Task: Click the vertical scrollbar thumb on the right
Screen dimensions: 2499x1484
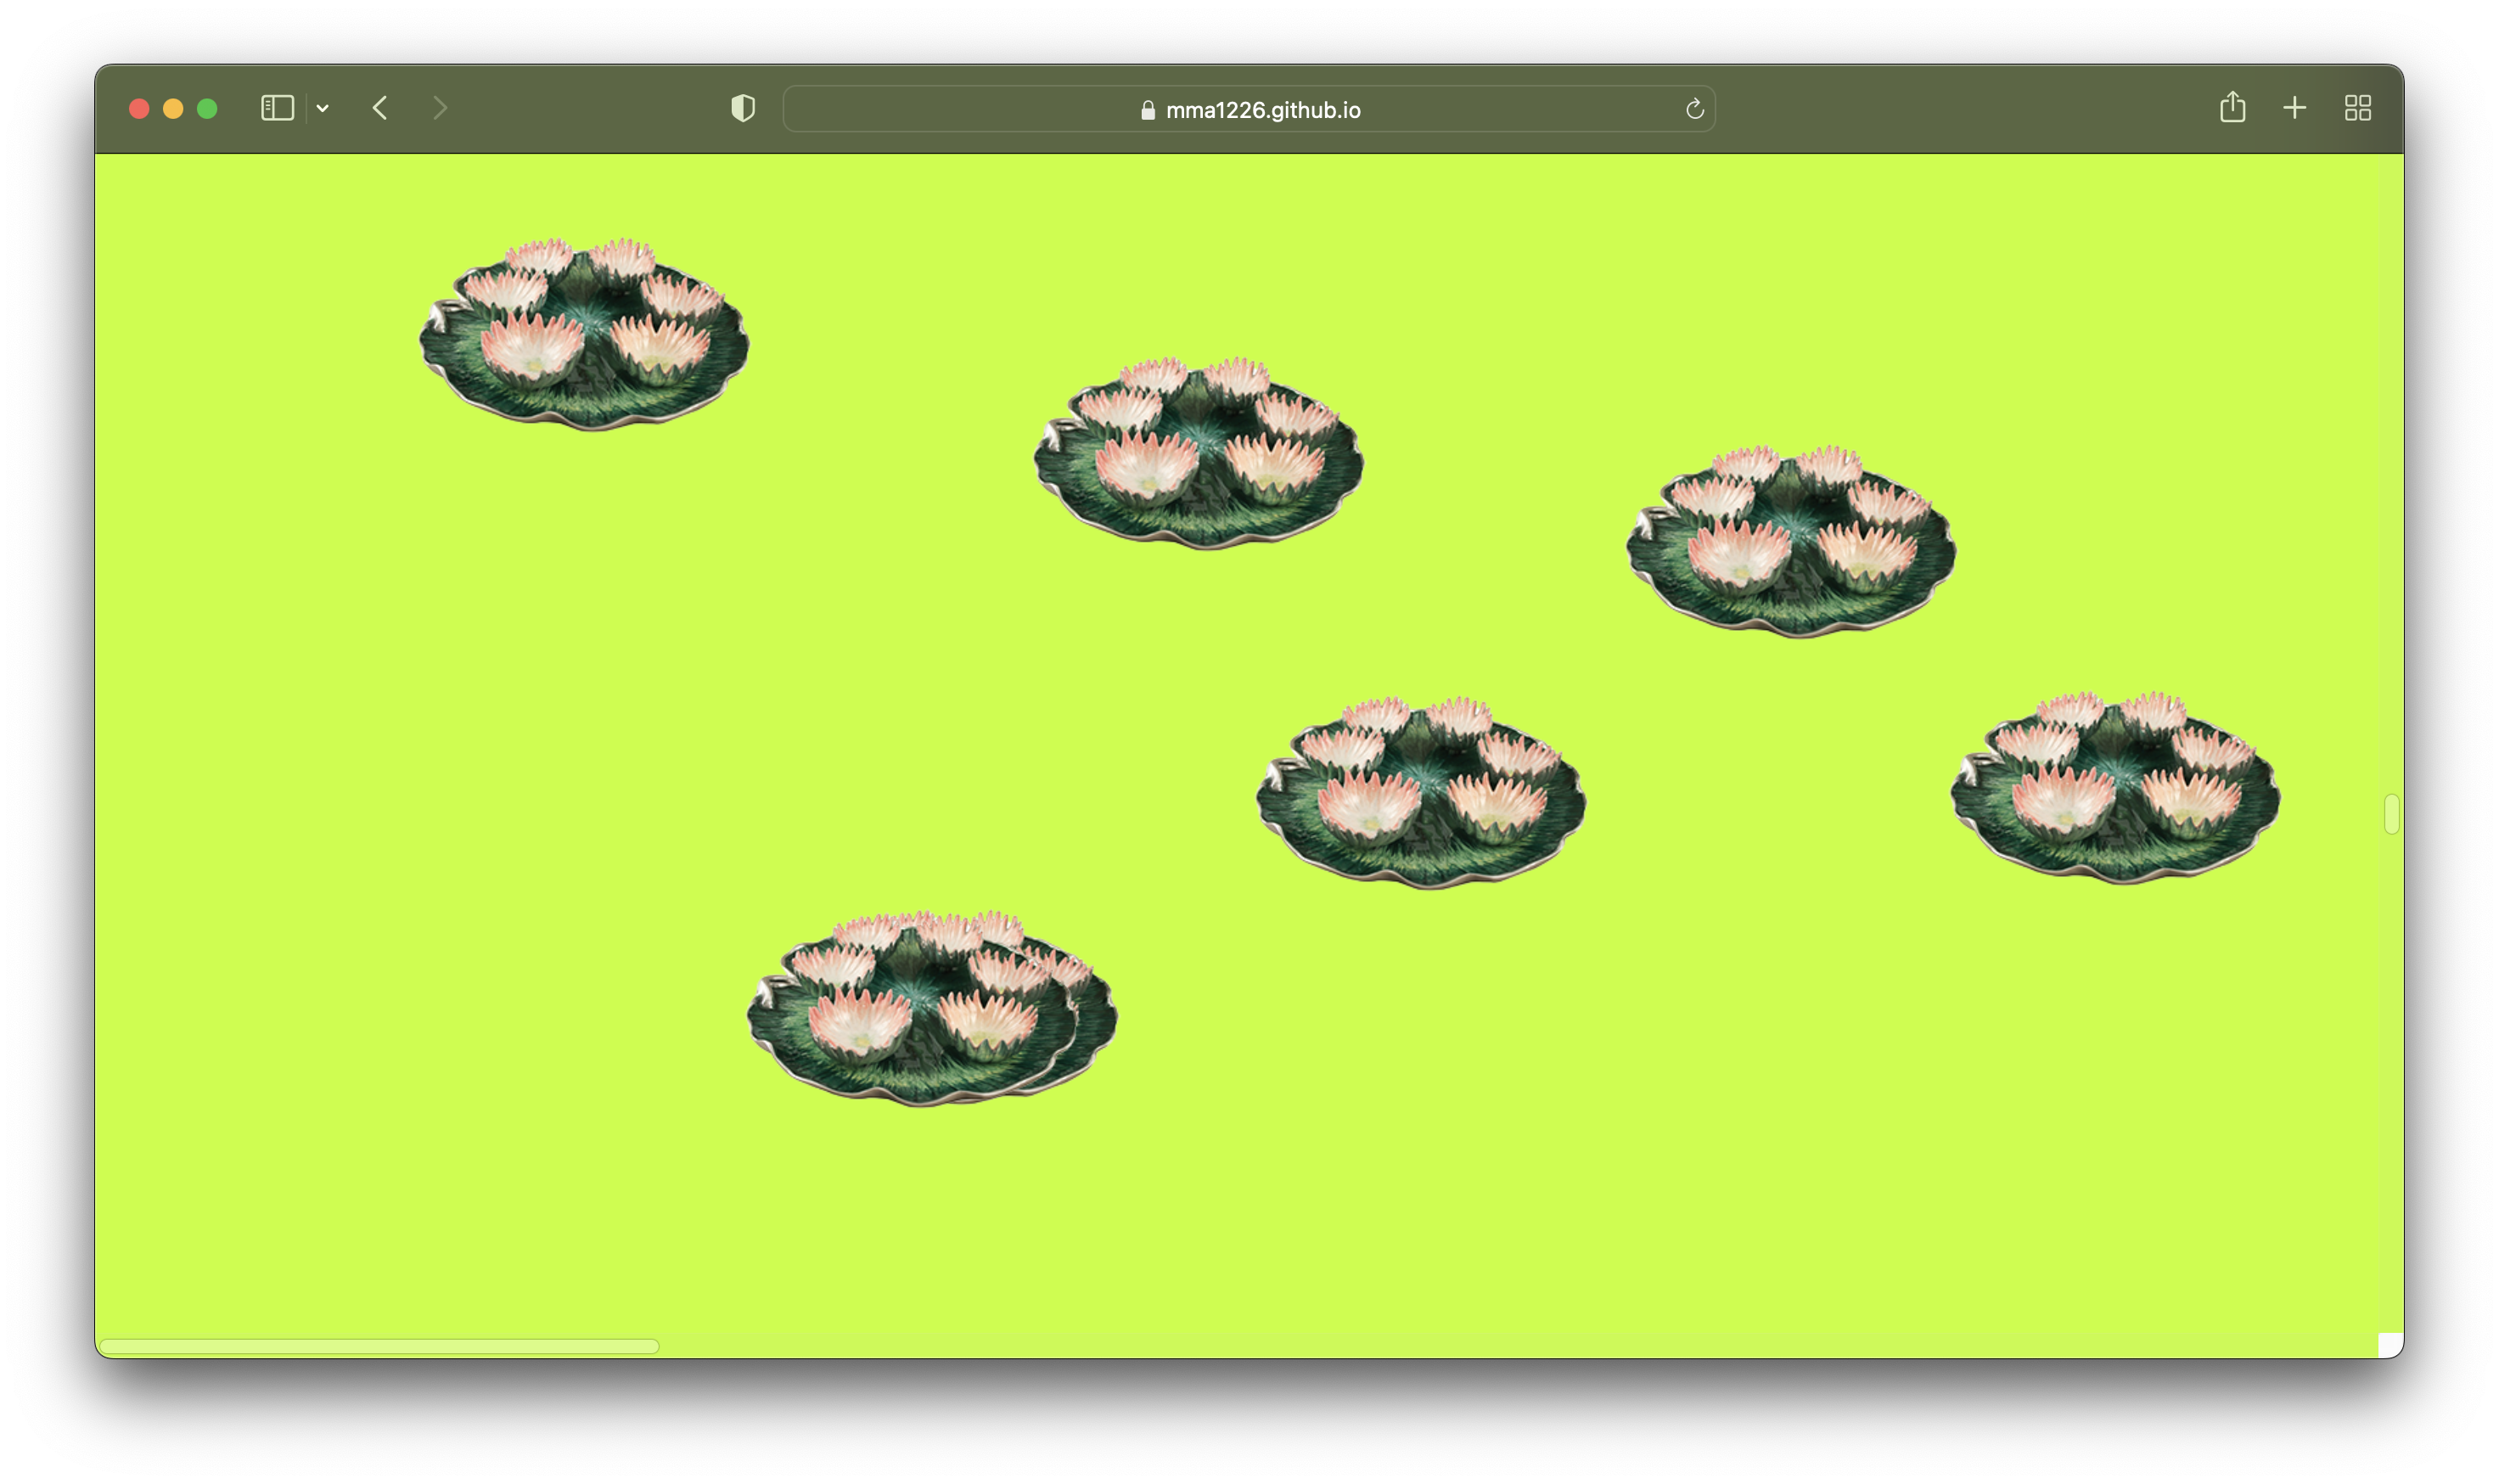Action: coord(2391,813)
